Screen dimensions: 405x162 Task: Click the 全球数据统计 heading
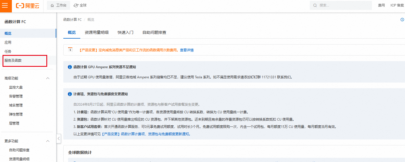(x=80, y=152)
